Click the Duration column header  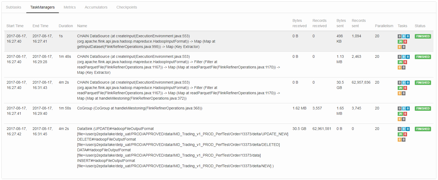[66, 26]
